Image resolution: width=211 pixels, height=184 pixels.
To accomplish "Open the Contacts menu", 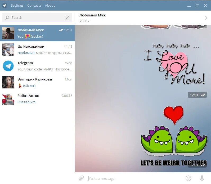I will pos(34,6).
